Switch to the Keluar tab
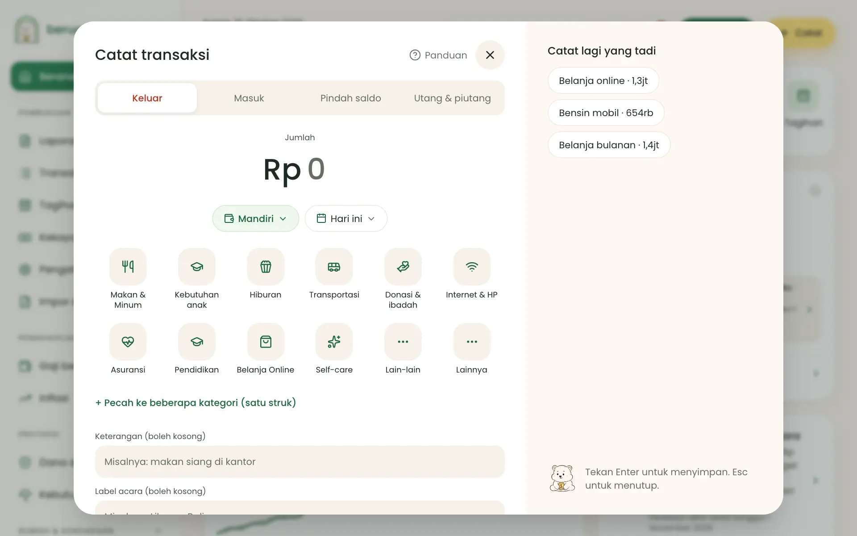Image resolution: width=857 pixels, height=536 pixels. click(147, 98)
